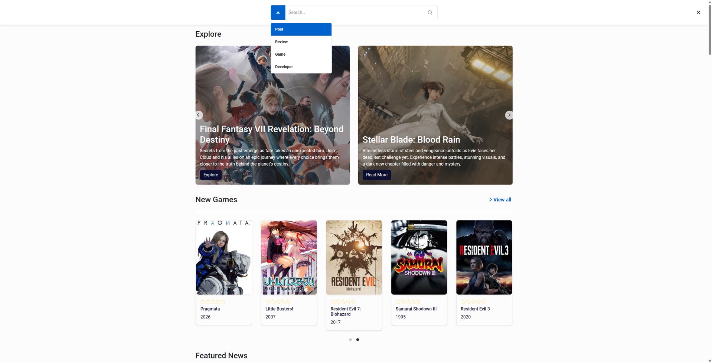Viewport: 712px width, 363px height.
Task: Click the Samurai Shodown III title
Action: pos(416,309)
